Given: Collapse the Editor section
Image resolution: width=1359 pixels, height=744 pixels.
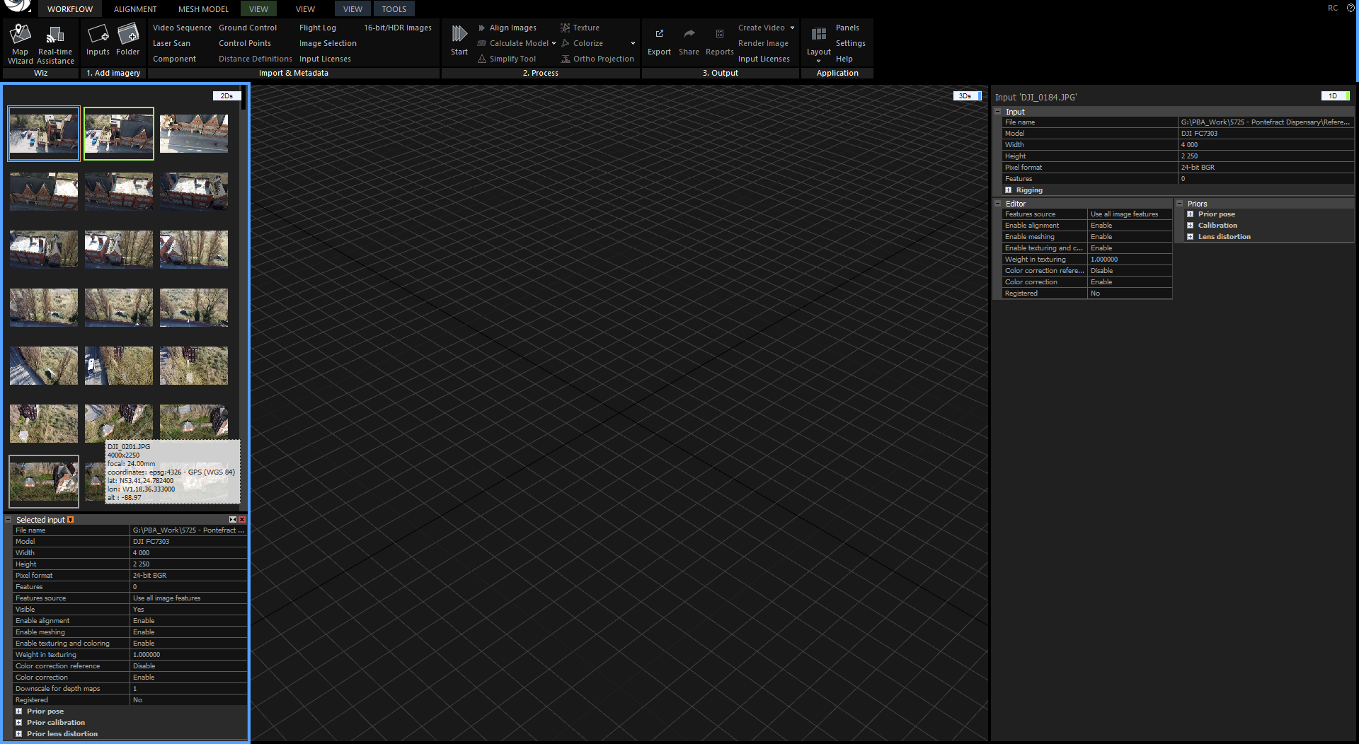Looking at the screenshot, I should (997, 204).
